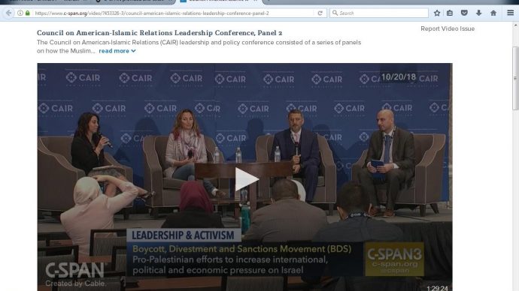Viewport: 519px width, 291px height.
Task: Click the 10/20/18 date overlay on video
Action: click(x=398, y=77)
